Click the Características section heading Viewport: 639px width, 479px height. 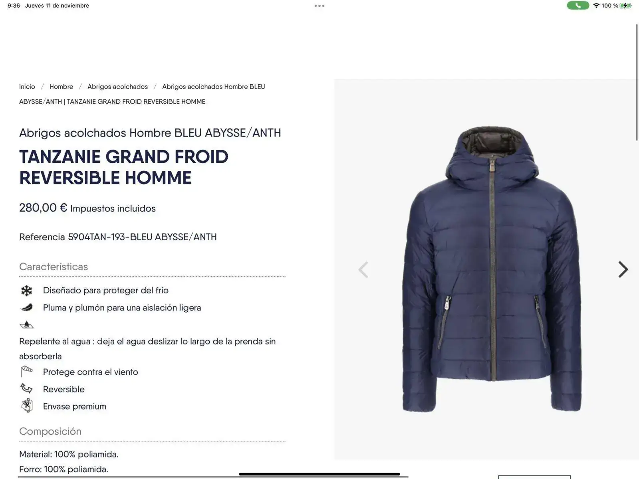[54, 267]
